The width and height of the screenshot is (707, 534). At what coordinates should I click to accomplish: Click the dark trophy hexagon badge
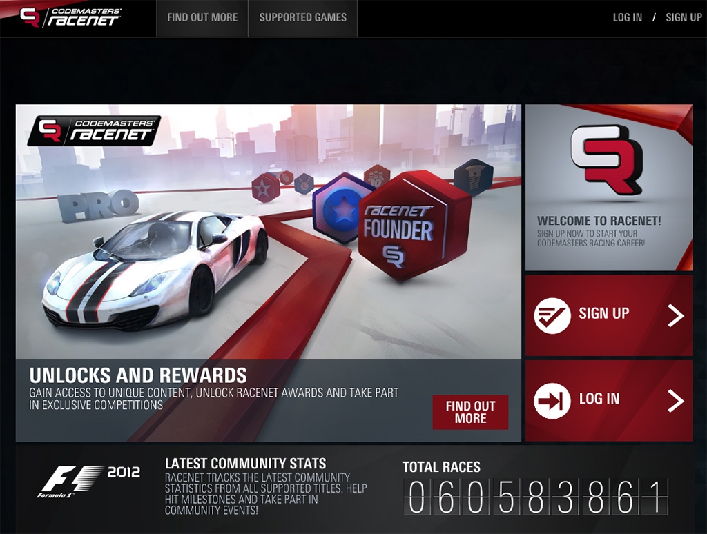tap(474, 177)
